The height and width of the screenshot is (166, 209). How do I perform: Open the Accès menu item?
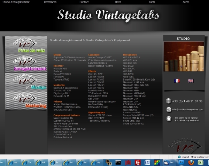(186, 2)
